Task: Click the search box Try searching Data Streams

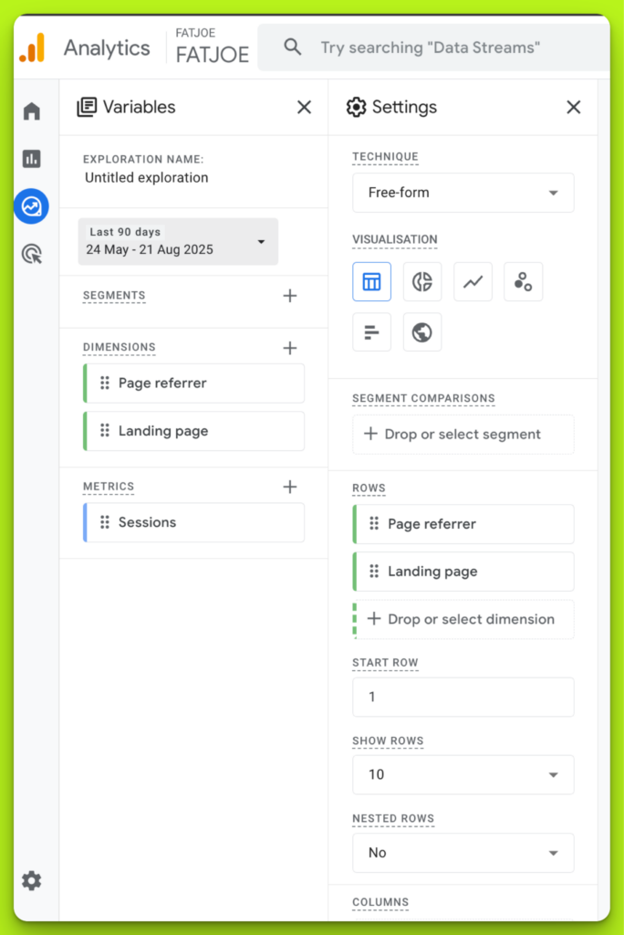Action: coord(434,47)
